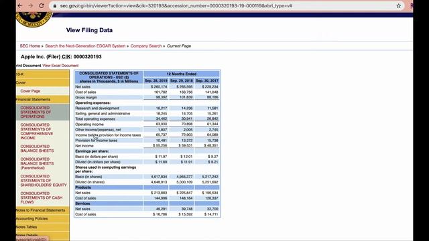Click Selling, general and administrative row label

coord(103,113)
